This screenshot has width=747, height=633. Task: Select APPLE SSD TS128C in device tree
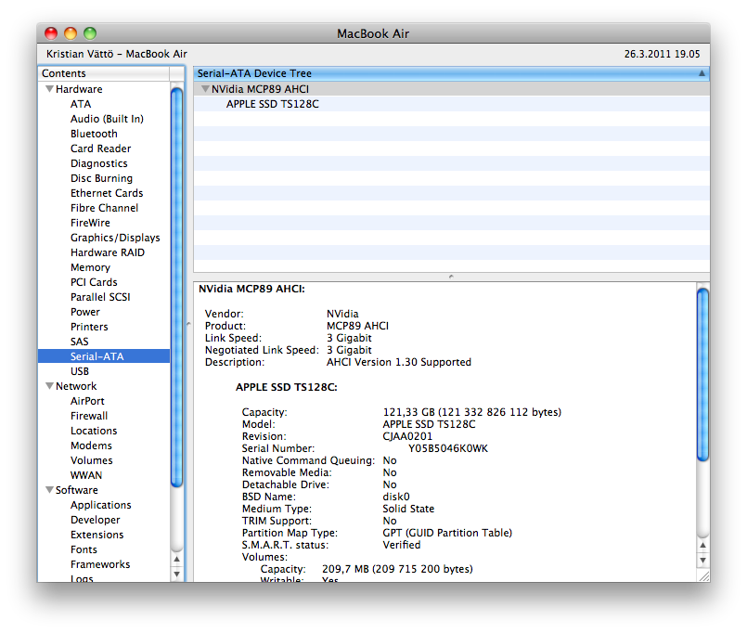272,104
